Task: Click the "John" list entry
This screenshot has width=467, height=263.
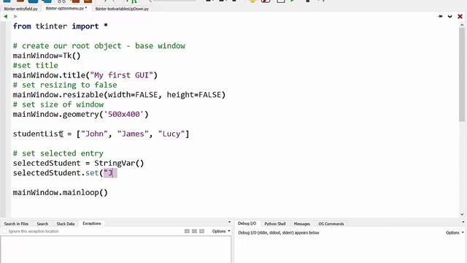Action: point(94,134)
